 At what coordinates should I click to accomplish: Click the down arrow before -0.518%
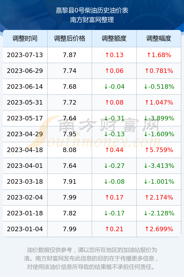146,86
